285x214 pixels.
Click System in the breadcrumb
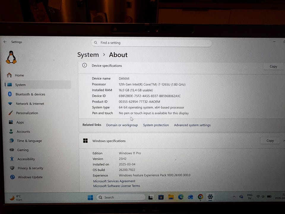coord(88,55)
